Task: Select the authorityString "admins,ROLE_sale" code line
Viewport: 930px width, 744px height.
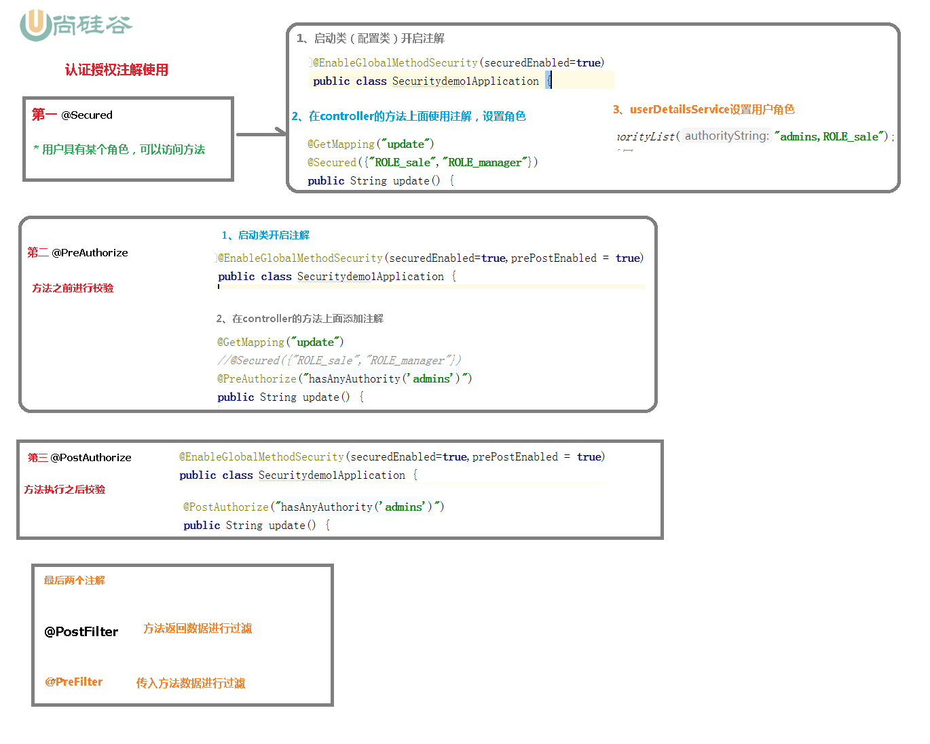Action: tap(756, 136)
